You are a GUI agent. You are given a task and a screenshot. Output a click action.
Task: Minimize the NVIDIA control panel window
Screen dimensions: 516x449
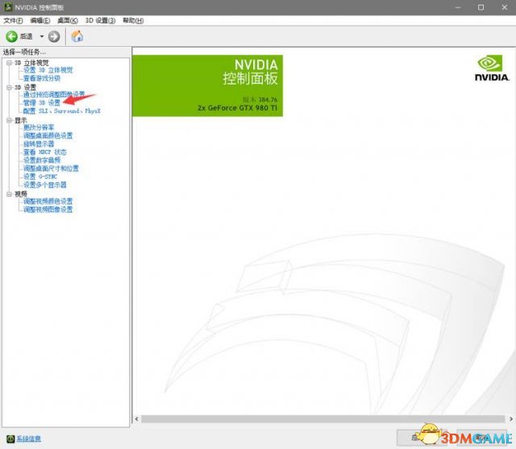tap(458, 7)
